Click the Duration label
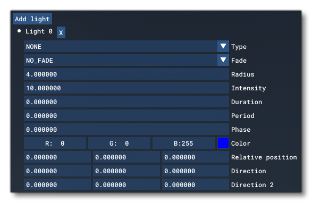 click(x=247, y=102)
